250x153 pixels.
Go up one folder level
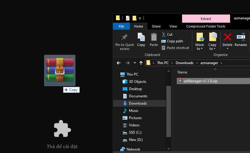pos(141,63)
